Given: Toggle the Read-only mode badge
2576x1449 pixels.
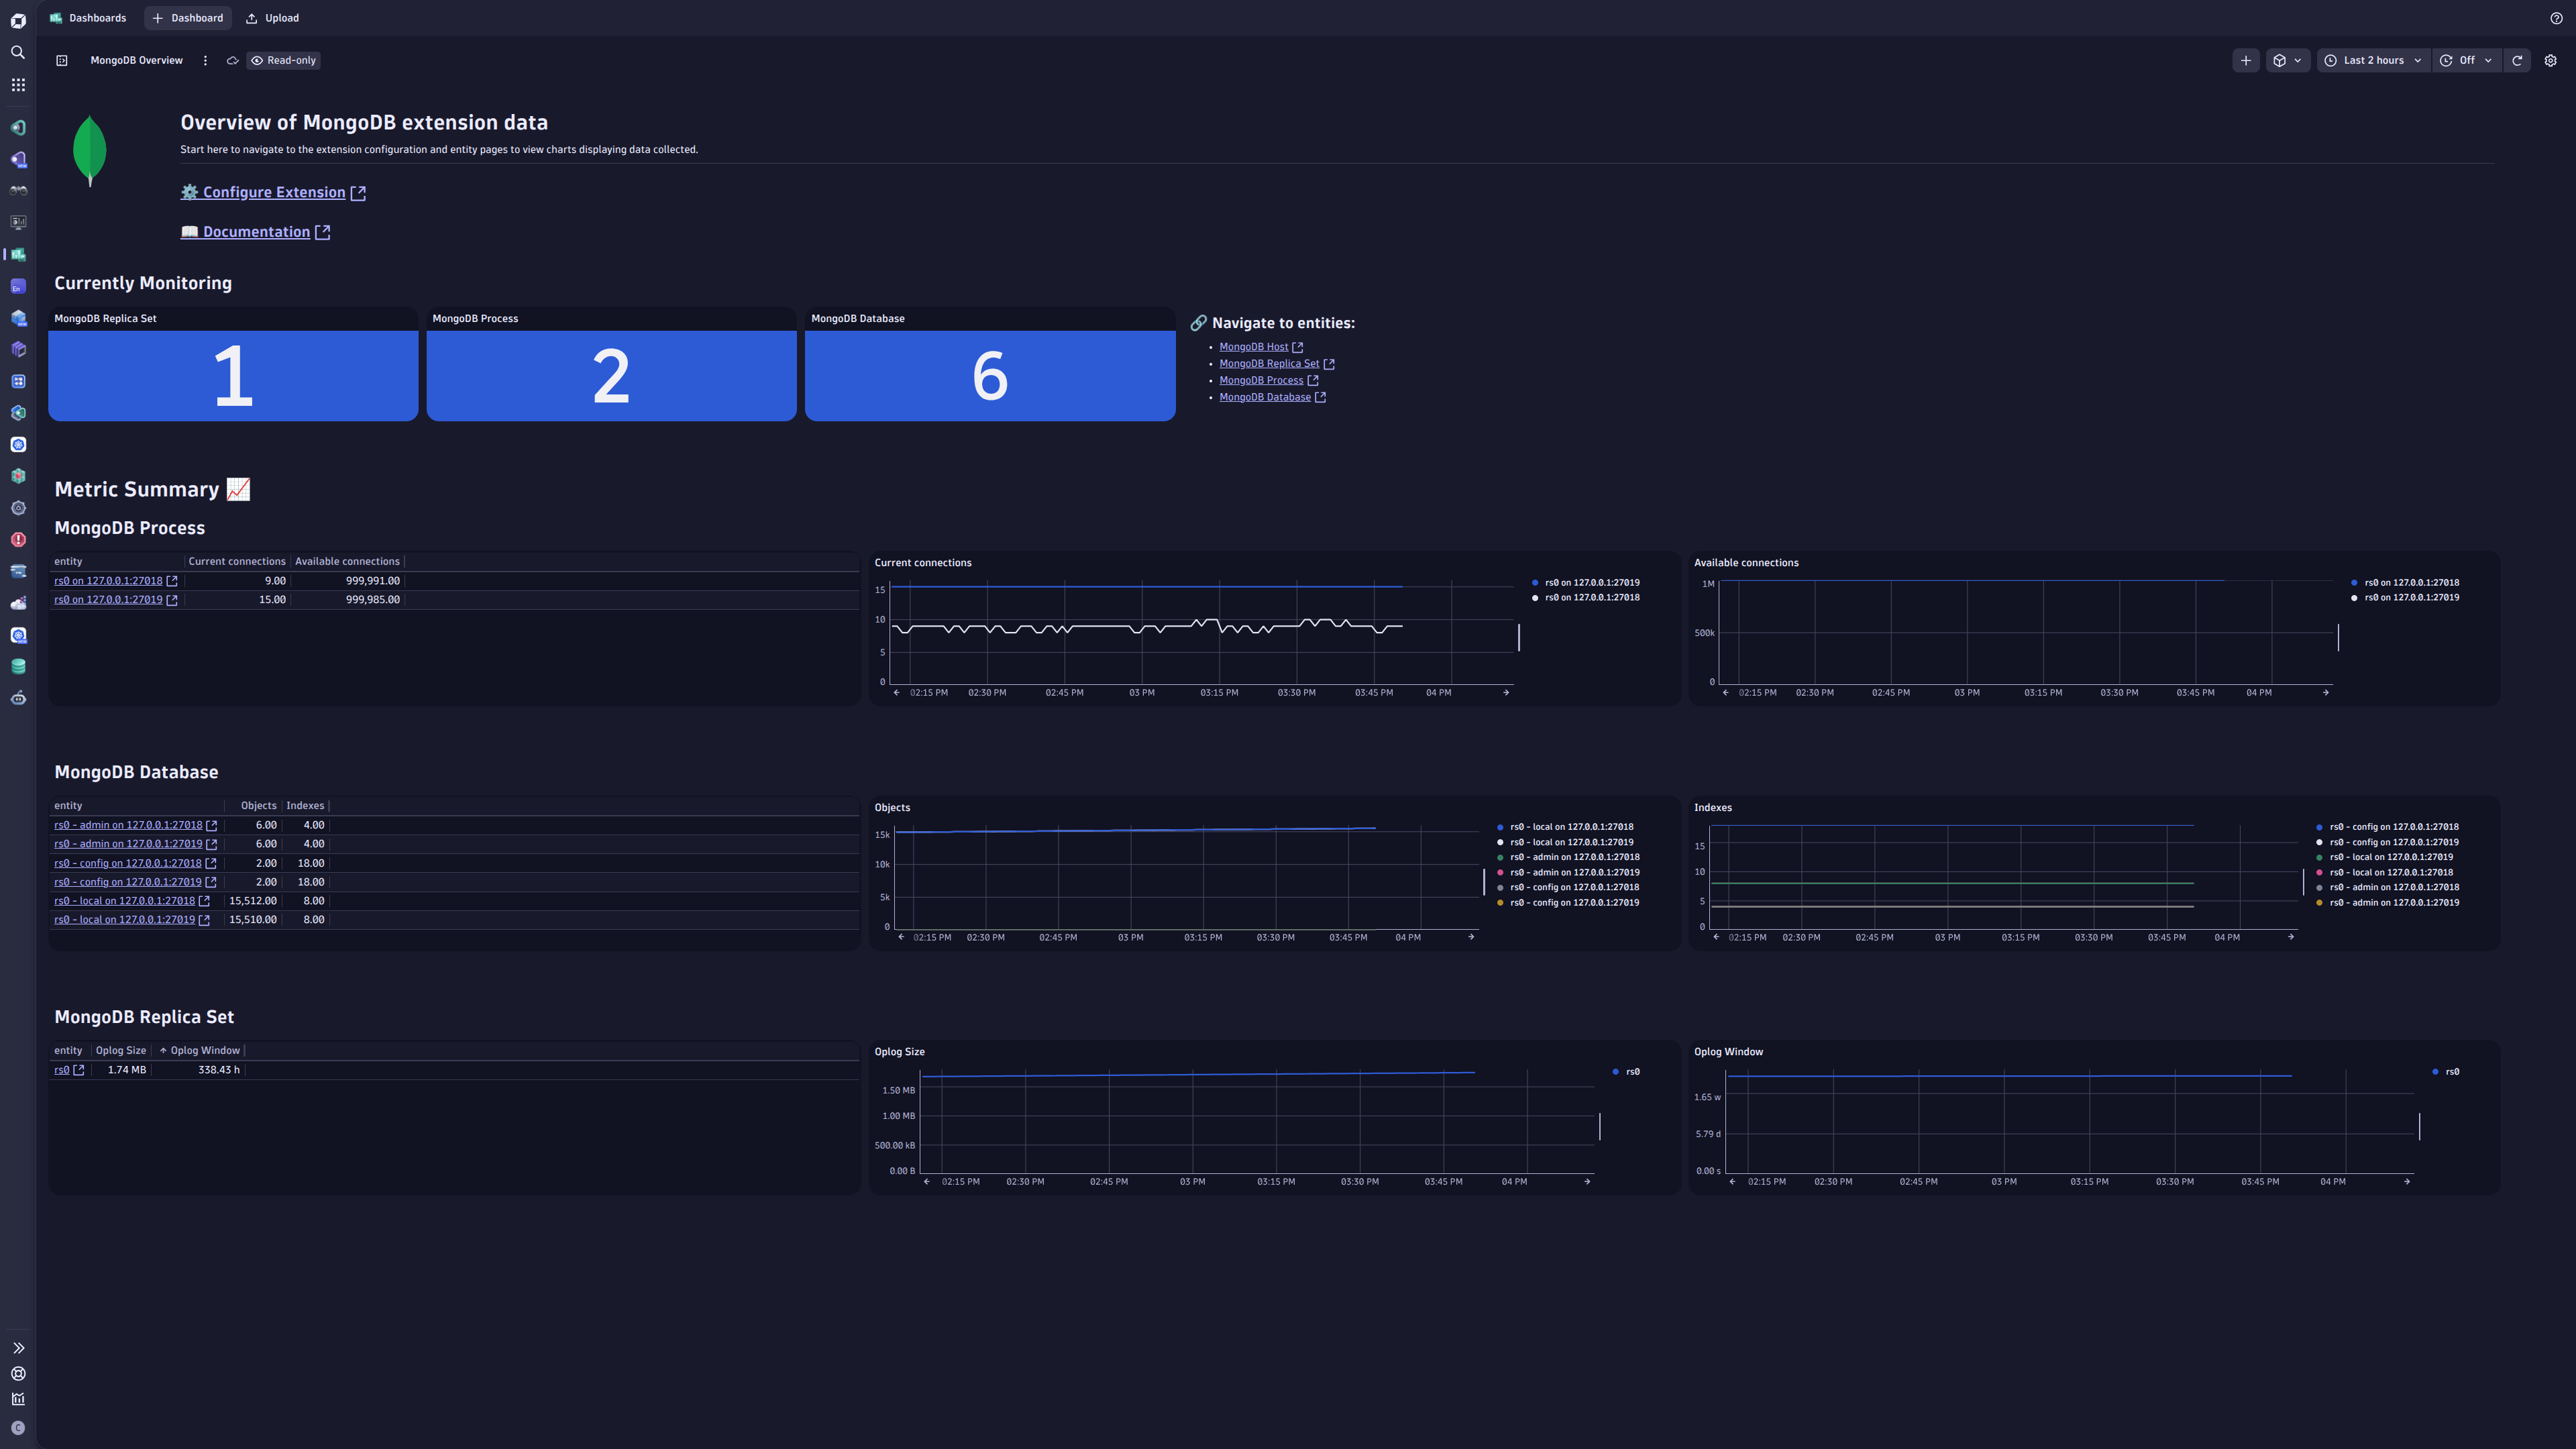Looking at the screenshot, I should pos(284,60).
